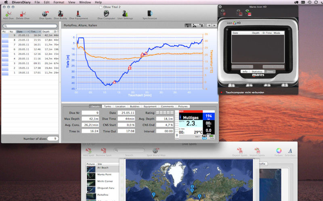Open User Settings from toolbar

click(125, 15)
